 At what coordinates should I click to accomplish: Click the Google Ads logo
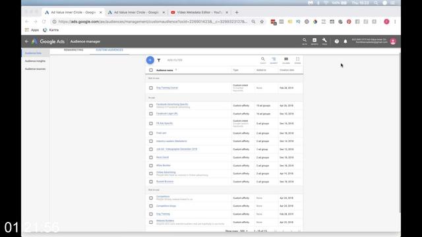point(48,41)
